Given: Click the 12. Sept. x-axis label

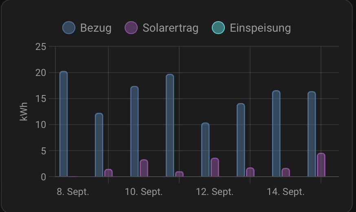Looking at the screenshot, I should coord(215,192).
